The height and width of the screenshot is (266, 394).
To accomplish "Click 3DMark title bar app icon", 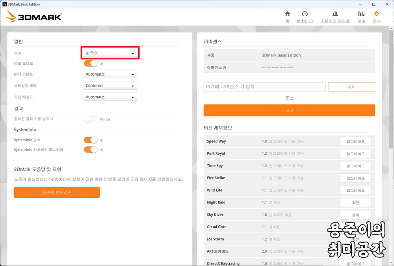I will [4, 4].
